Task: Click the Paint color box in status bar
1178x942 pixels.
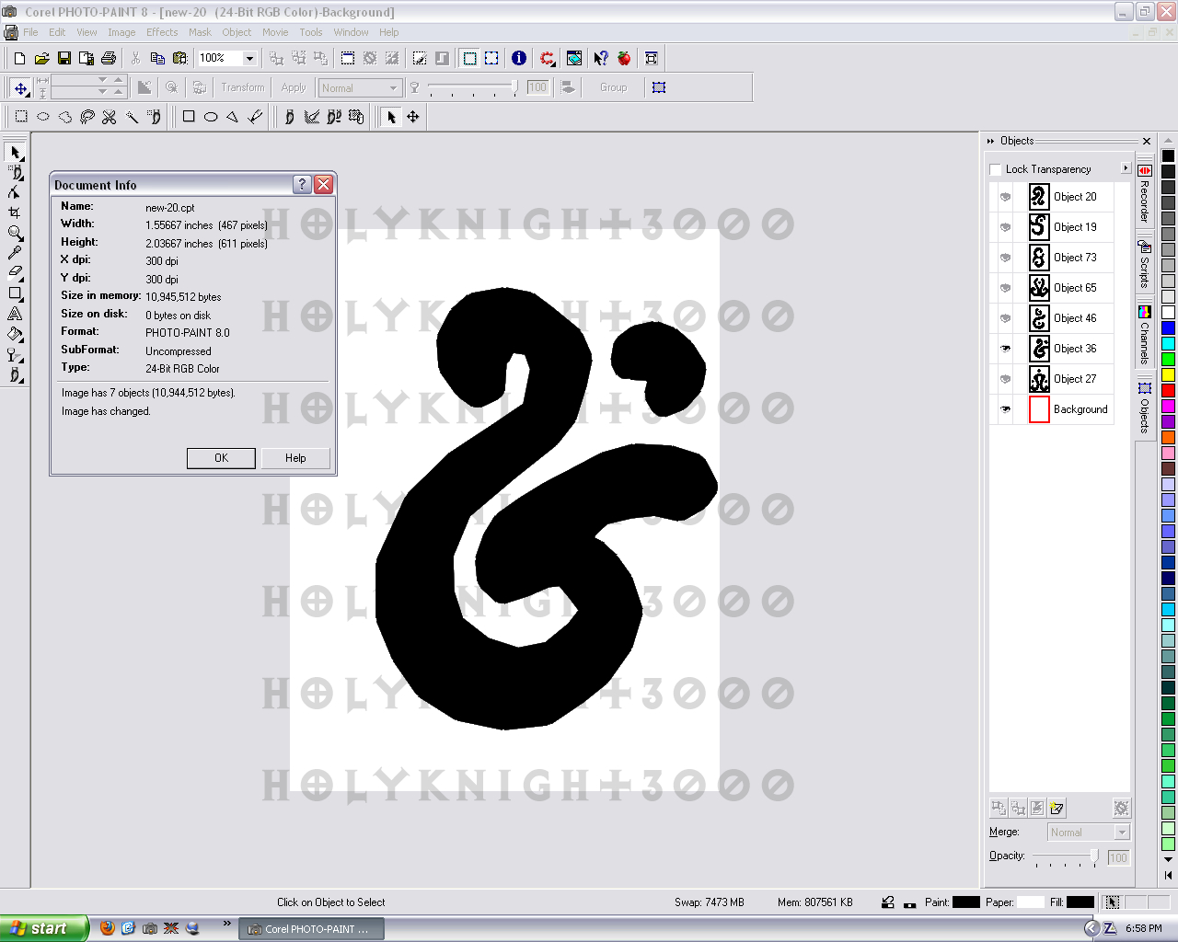Action: [966, 902]
